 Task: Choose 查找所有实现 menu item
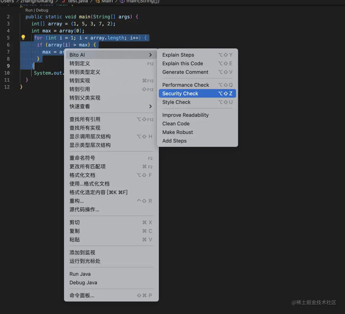(x=111, y=128)
